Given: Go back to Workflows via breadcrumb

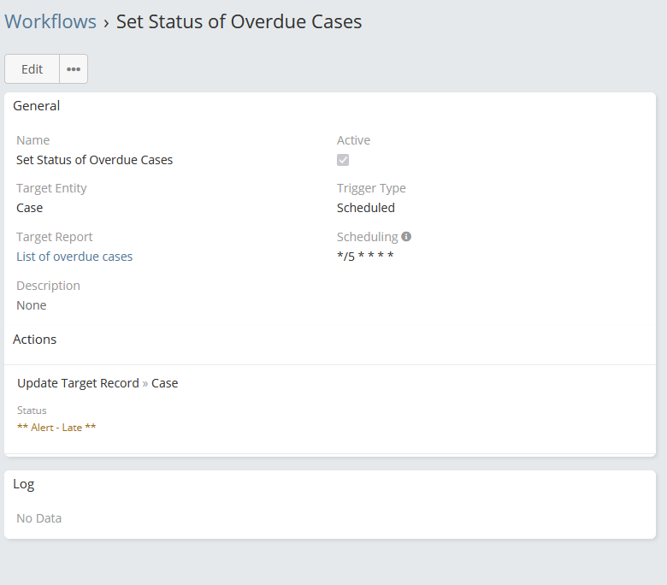Looking at the screenshot, I should [x=50, y=21].
